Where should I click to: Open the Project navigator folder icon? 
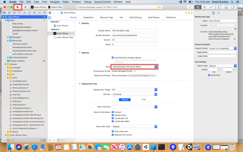(4, 13)
